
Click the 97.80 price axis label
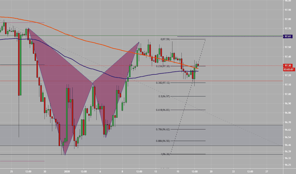(x=288, y=19)
